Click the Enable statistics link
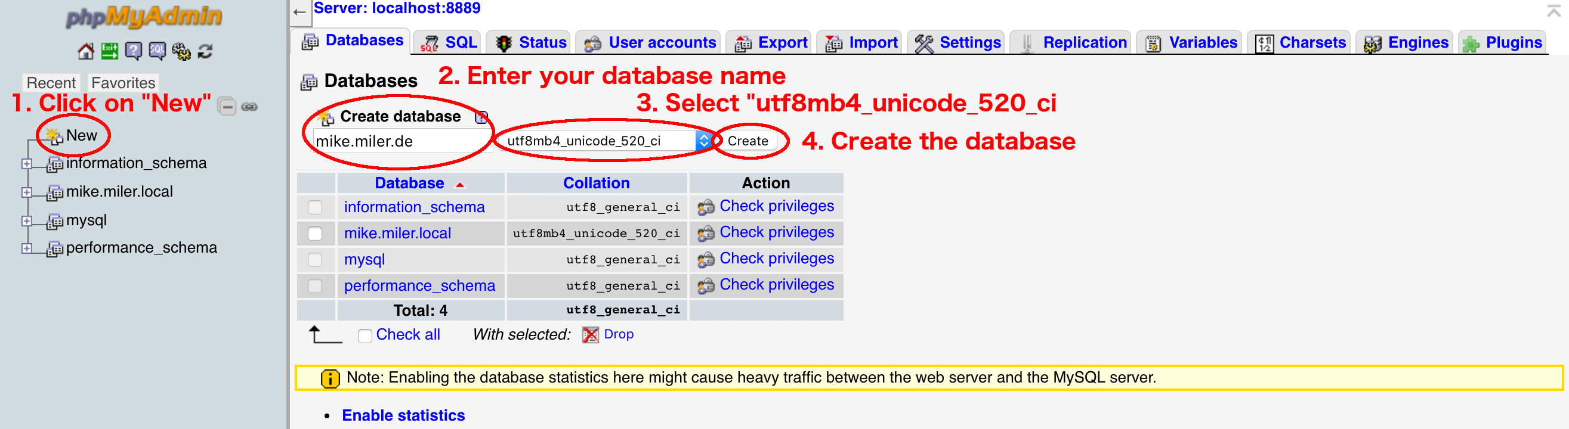The image size is (1569, 429). click(403, 415)
